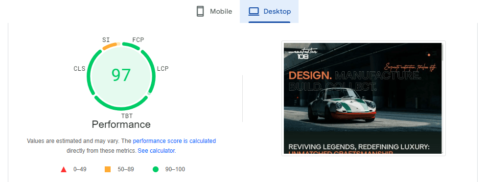
Task: Click the hamburger menu in site screenshot
Action: pyautogui.click(x=435, y=54)
